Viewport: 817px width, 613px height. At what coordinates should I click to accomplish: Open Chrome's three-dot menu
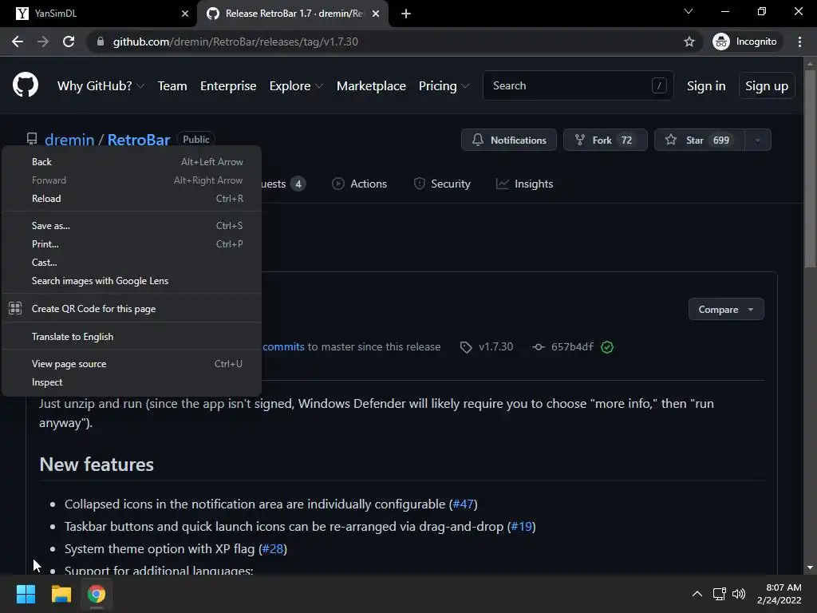799,42
